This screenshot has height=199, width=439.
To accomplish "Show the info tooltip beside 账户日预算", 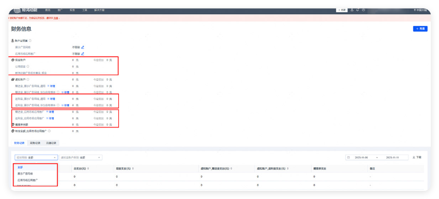I will point(30,41).
